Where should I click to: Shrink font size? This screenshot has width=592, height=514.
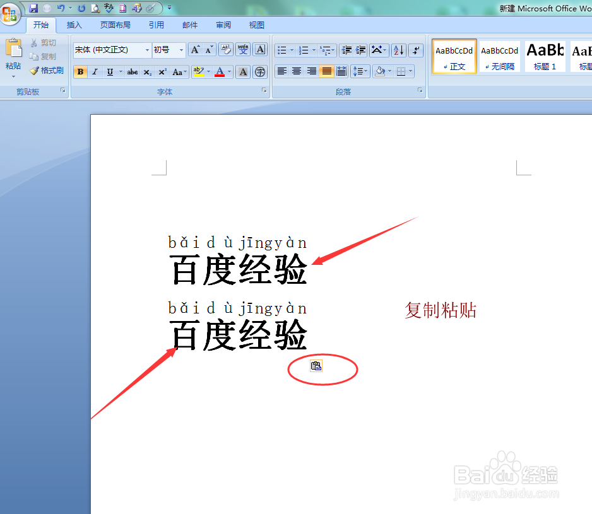pos(209,50)
